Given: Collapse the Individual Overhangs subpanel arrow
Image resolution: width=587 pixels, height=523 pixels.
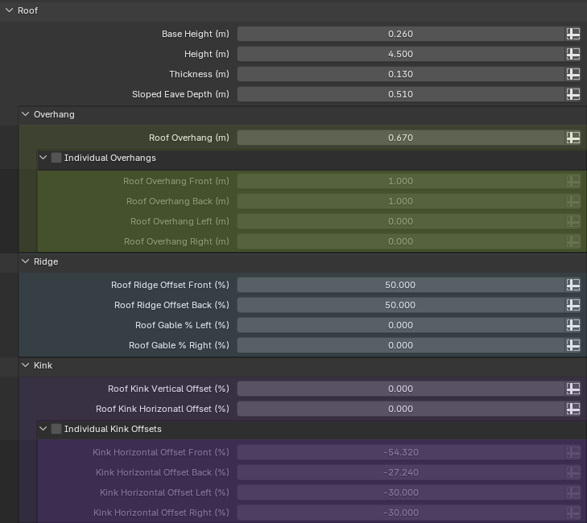Looking at the screenshot, I should pos(43,158).
